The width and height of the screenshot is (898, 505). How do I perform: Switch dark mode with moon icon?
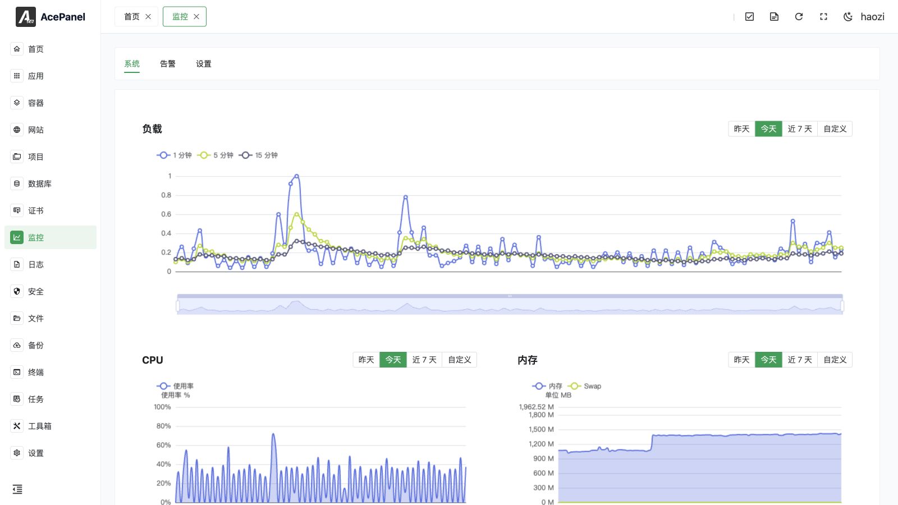(x=848, y=17)
